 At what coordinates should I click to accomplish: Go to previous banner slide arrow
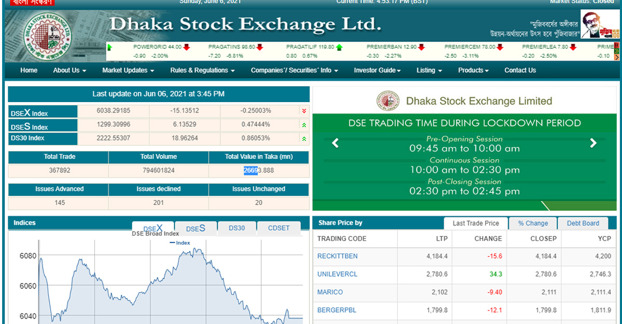335,143
